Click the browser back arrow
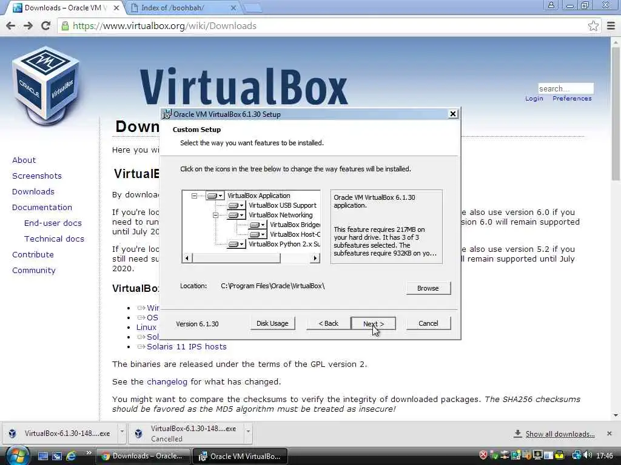621x465 pixels. pyautogui.click(x=11, y=26)
